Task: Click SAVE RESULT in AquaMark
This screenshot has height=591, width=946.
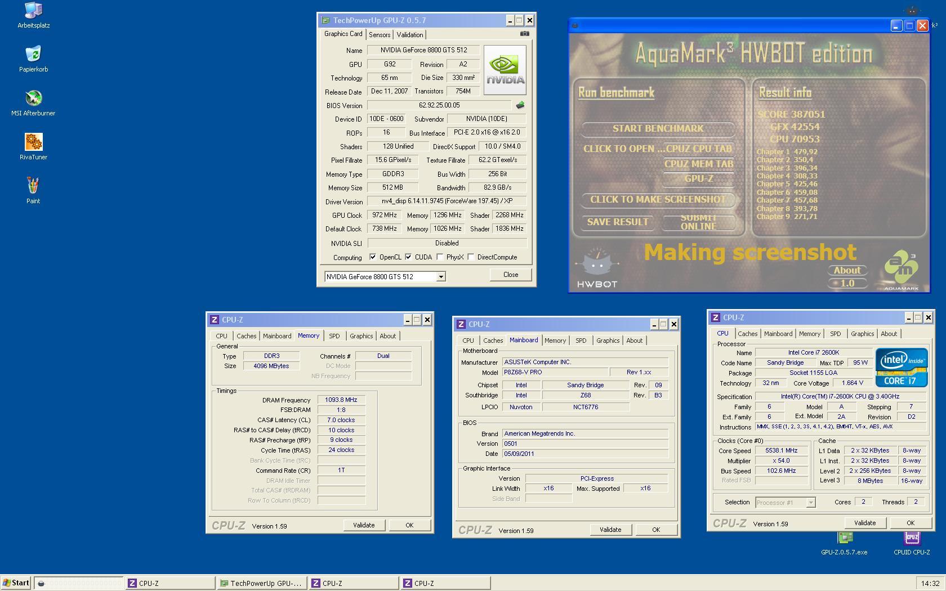Action: pos(618,222)
